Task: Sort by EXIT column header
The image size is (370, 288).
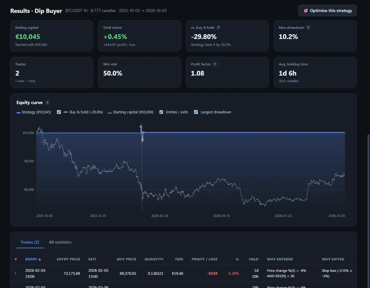Action: pyautogui.click(x=92, y=259)
